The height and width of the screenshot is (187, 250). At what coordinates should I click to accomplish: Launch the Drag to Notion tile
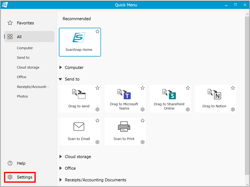click(x=214, y=93)
